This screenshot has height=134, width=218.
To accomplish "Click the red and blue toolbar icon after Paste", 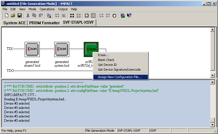I will coord(49,15).
